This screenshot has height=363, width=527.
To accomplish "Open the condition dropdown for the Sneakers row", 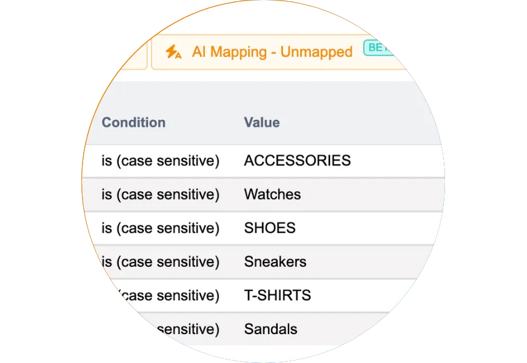I will pos(160,262).
